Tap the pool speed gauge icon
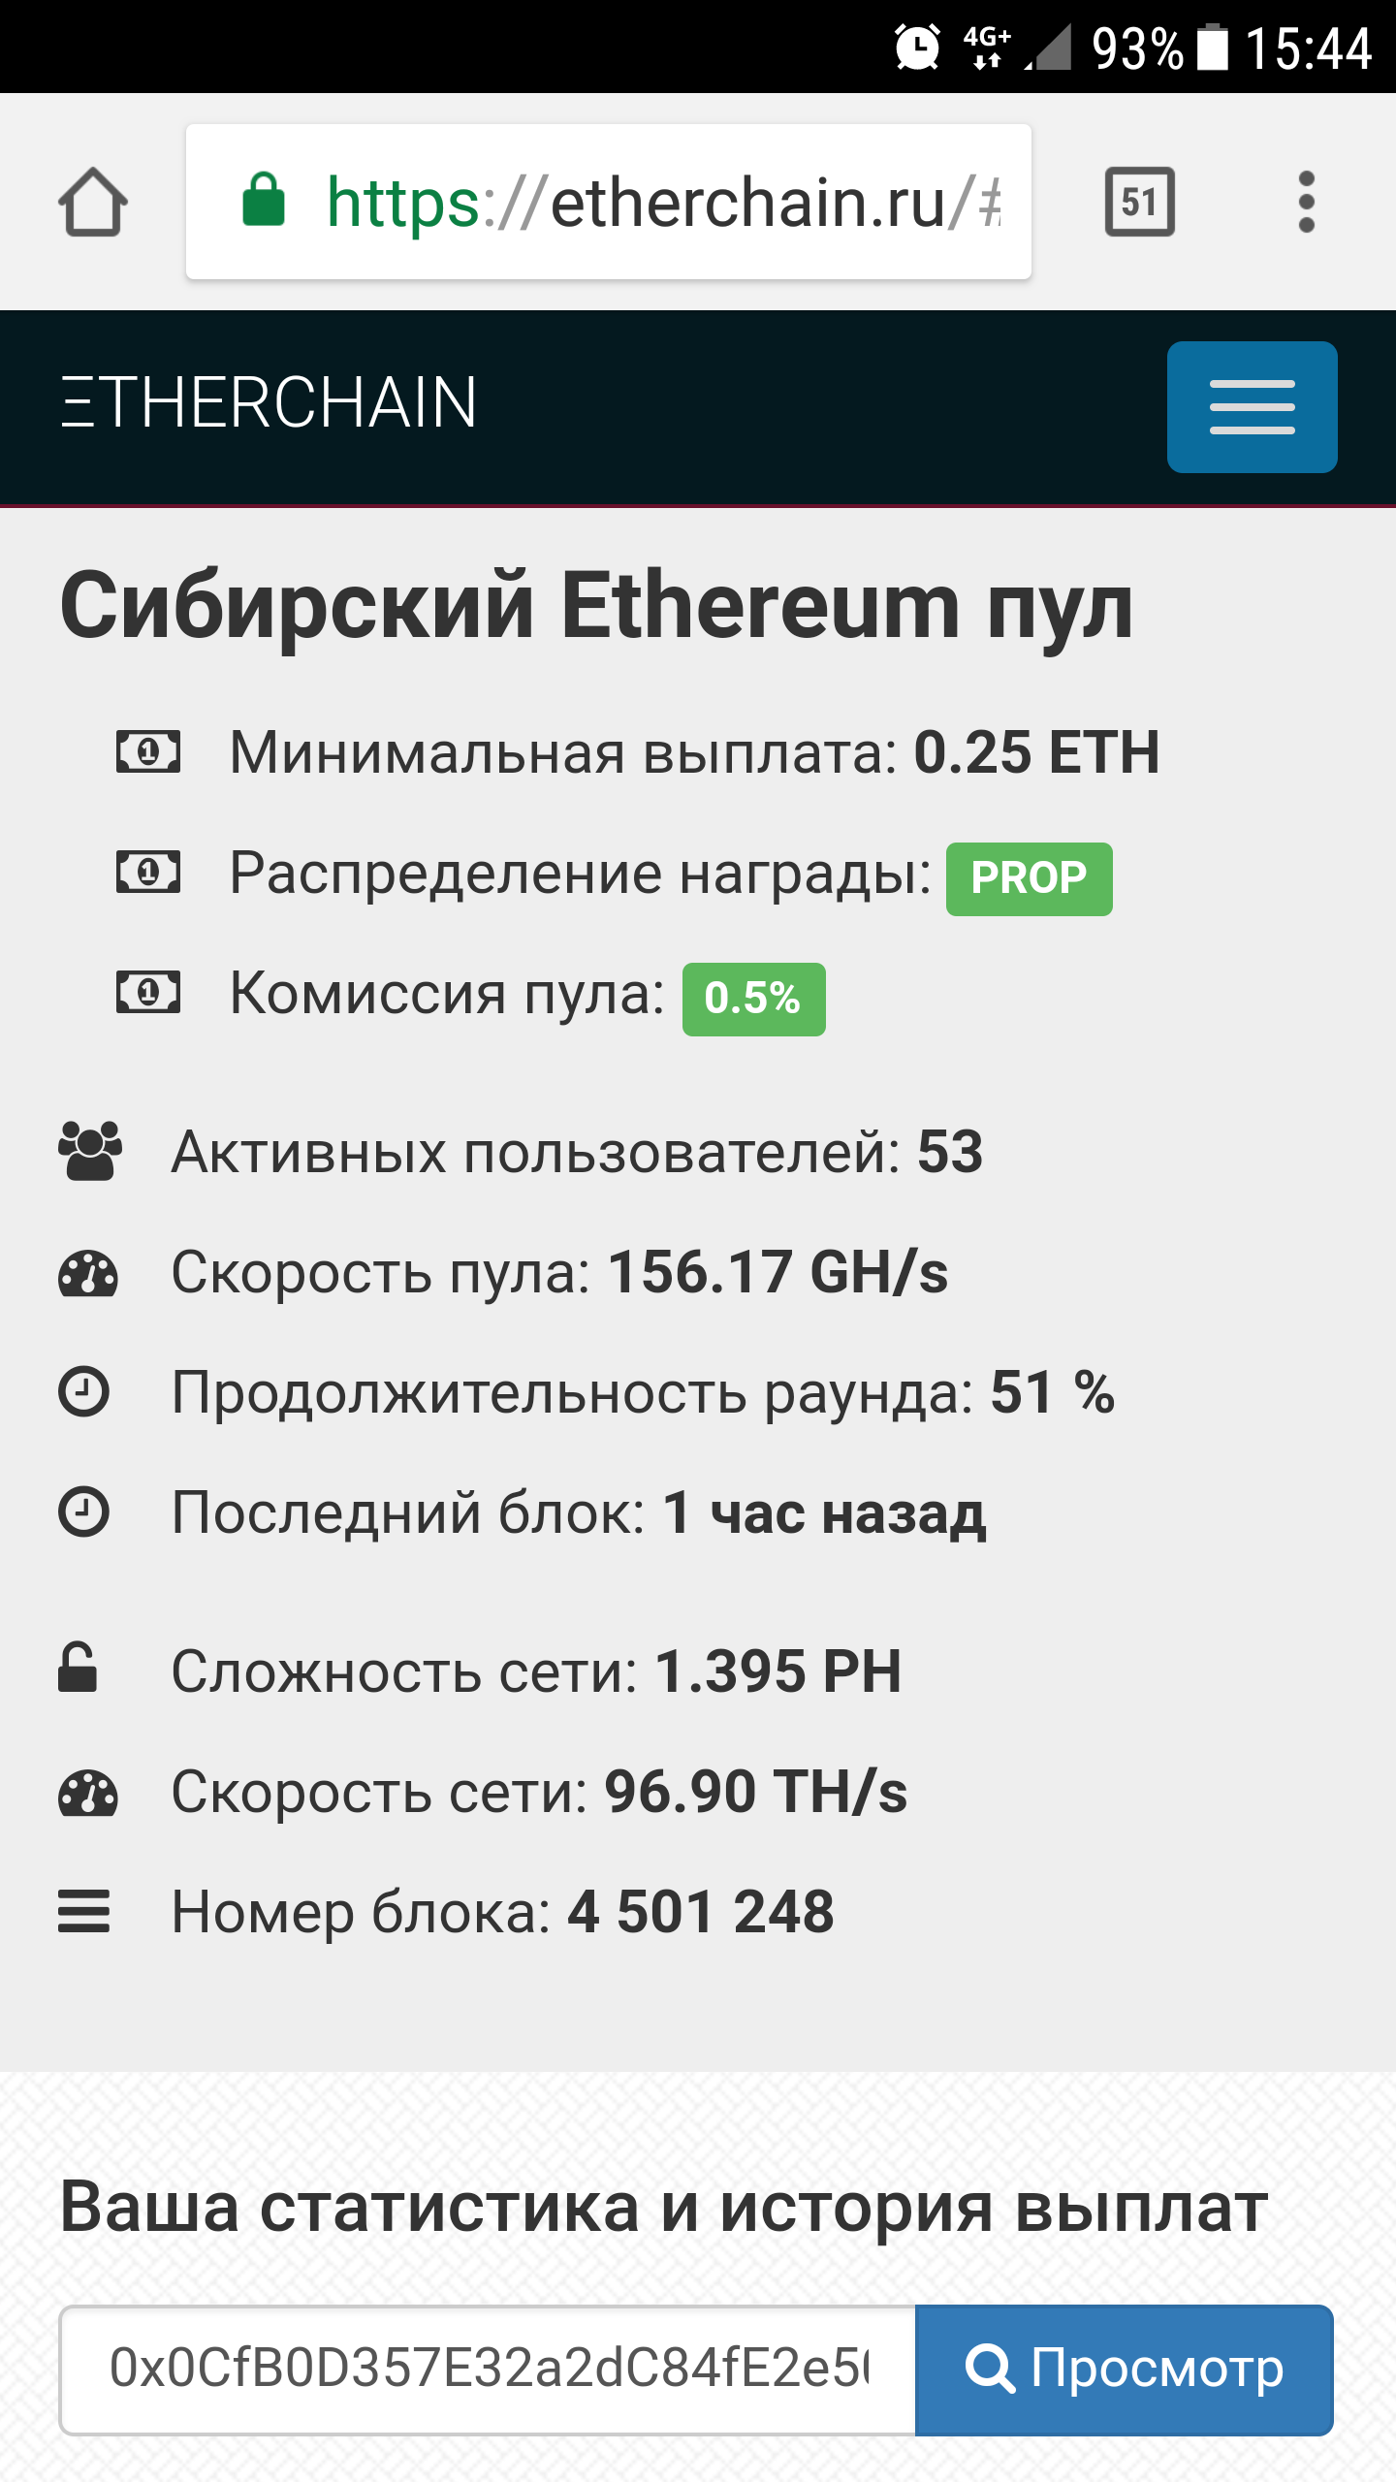 (x=88, y=1273)
